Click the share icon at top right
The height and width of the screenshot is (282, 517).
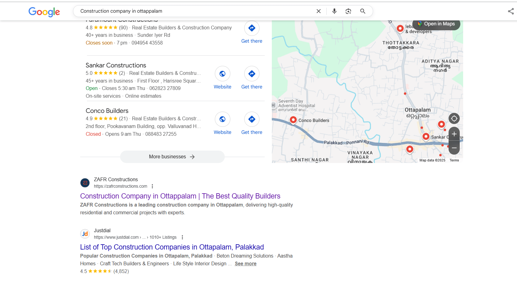(x=511, y=11)
